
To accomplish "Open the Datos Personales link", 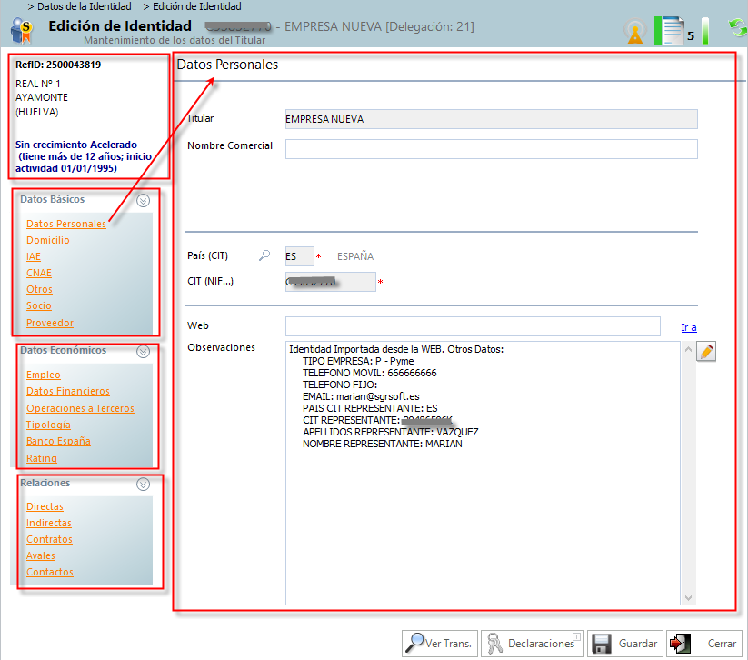I will click(x=66, y=224).
